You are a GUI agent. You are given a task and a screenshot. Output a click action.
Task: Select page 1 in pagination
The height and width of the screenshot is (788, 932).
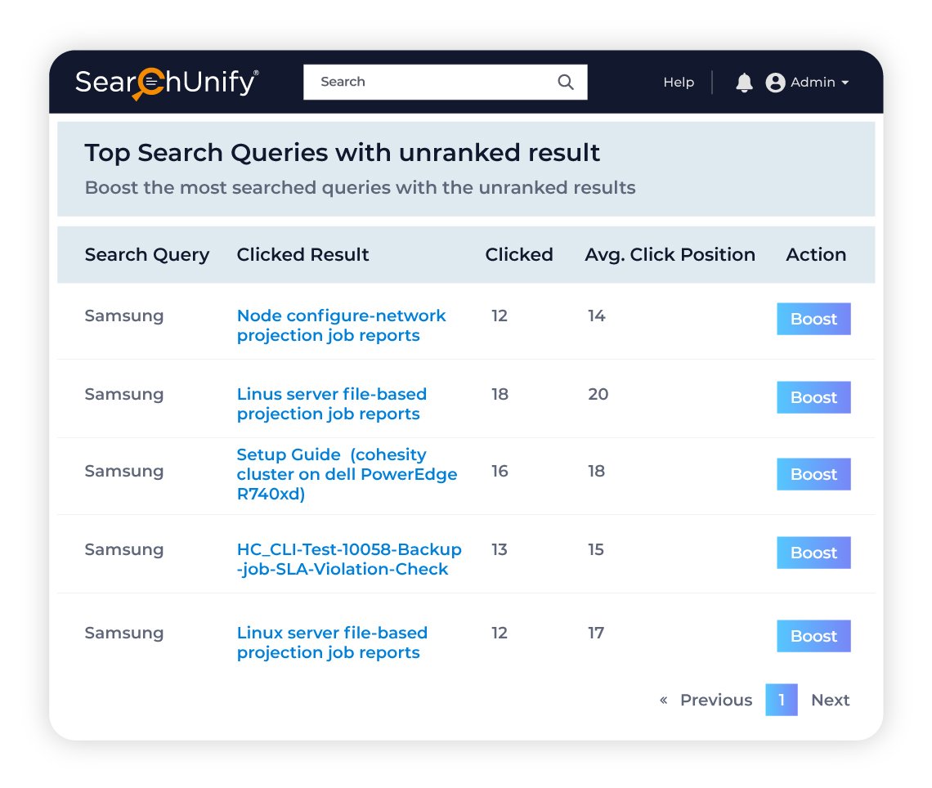point(781,700)
